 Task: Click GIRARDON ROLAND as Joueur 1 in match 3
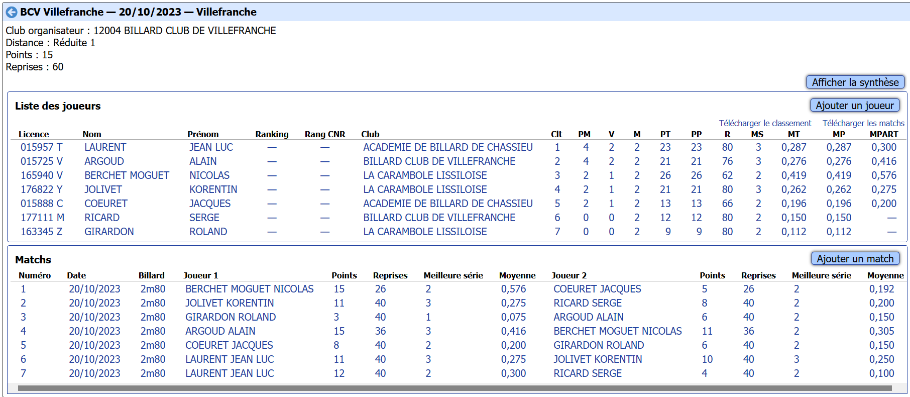click(231, 317)
